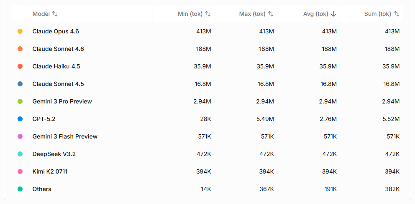415x204 pixels.
Task: Select the Others row label
Action: click(42, 189)
